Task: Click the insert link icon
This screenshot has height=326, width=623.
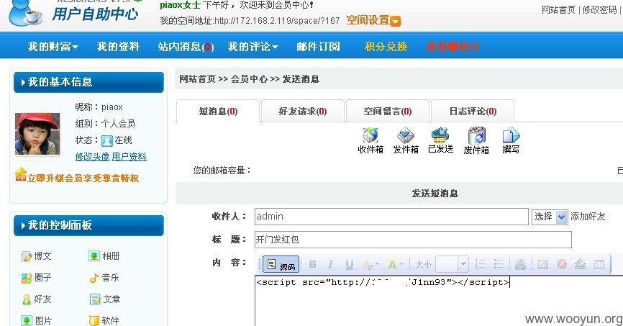Action: pos(520,264)
